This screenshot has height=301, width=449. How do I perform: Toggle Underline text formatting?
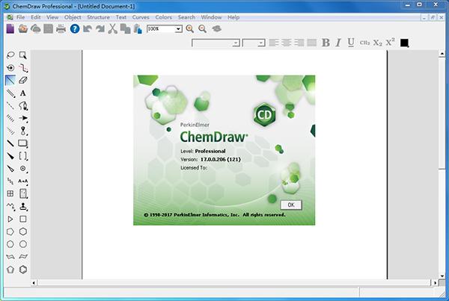coord(351,43)
